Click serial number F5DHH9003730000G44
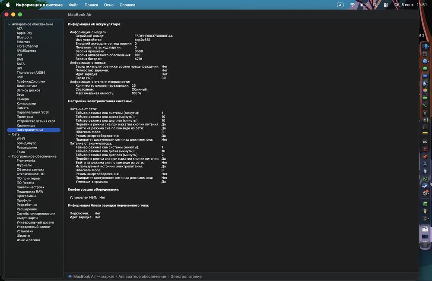Viewport: 432px width, 281px height. point(153,36)
